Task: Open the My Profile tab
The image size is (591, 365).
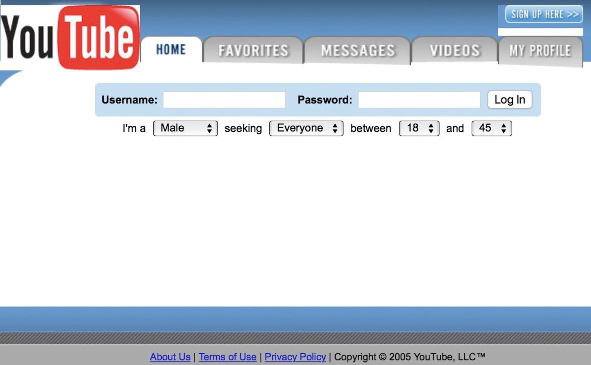Action: coord(540,51)
